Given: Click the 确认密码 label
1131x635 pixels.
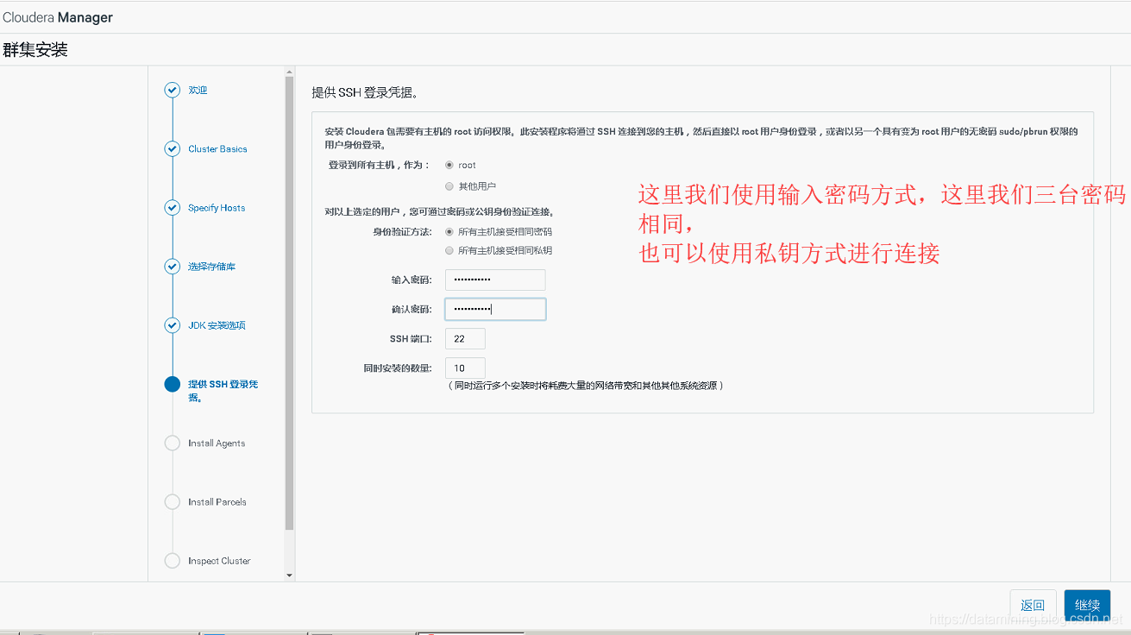Looking at the screenshot, I should point(412,310).
